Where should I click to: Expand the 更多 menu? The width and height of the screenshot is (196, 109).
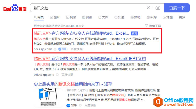[182, 17]
